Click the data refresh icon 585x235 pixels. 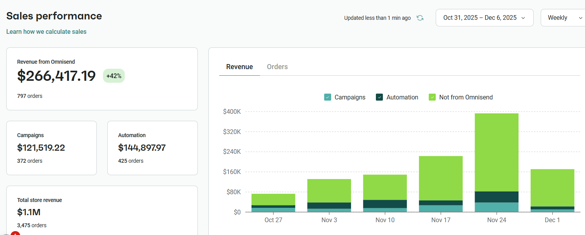pyautogui.click(x=420, y=17)
